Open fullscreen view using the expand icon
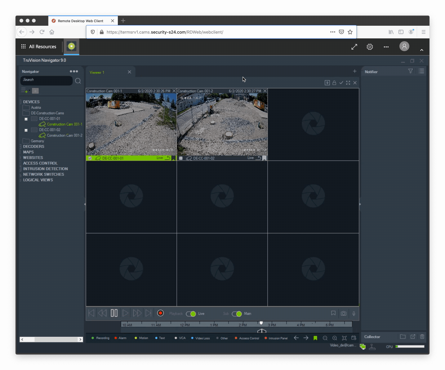Viewport: 445px width, 370px height. tap(348, 83)
